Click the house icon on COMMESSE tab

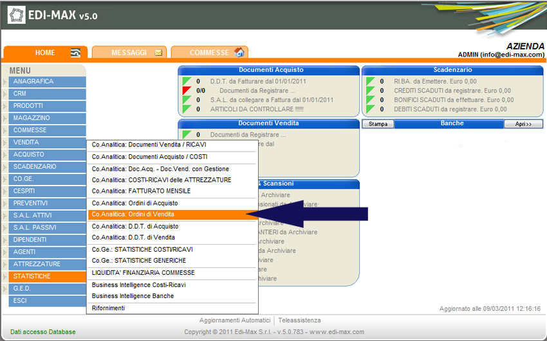pos(239,53)
